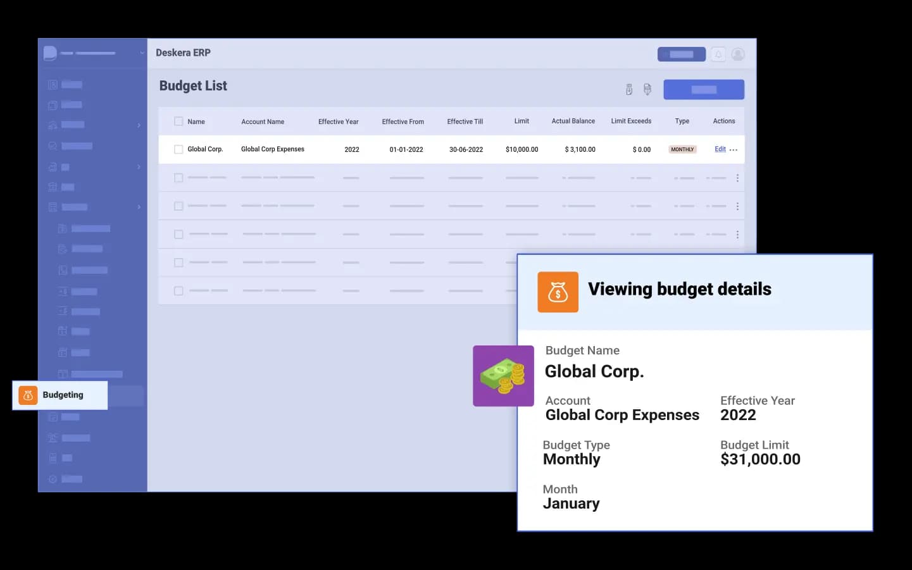The width and height of the screenshot is (912, 570).
Task: Expand the organization switcher chevron in sidebar top
Action: (x=142, y=53)
